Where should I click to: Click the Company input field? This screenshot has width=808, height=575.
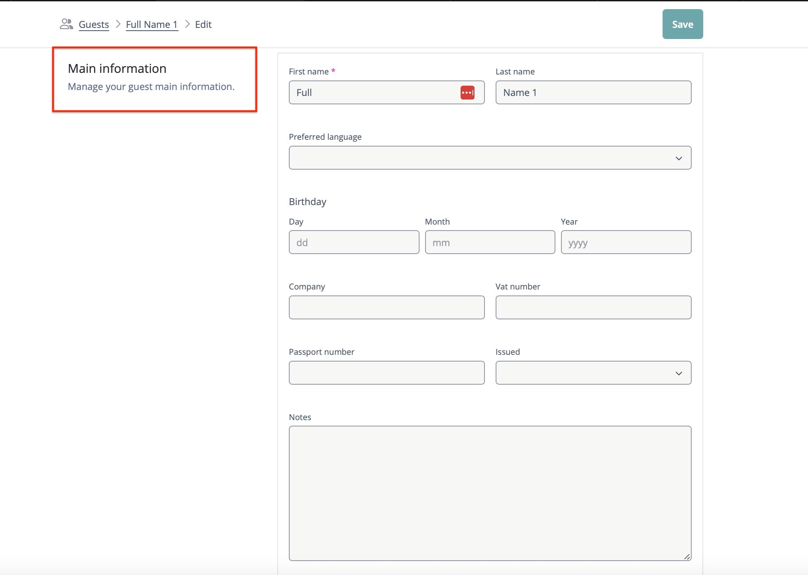pyautogui.click(x=386, y=307)
